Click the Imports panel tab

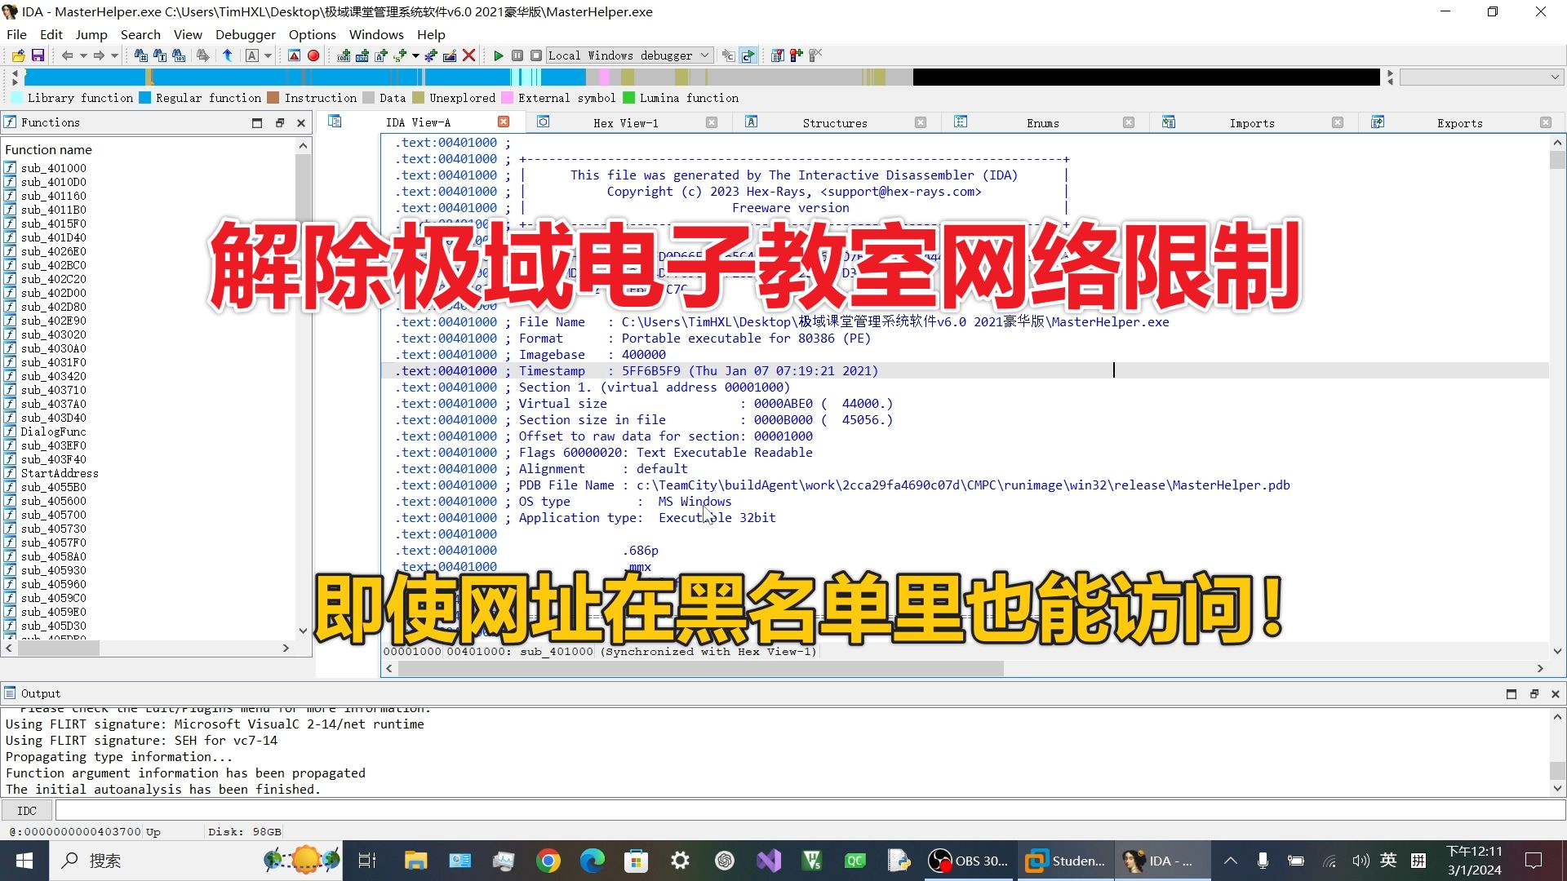1252,122
